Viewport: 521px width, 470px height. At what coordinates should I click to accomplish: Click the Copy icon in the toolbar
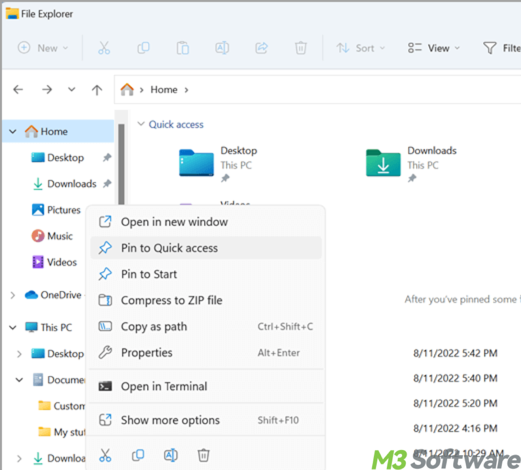click(143, 48)
